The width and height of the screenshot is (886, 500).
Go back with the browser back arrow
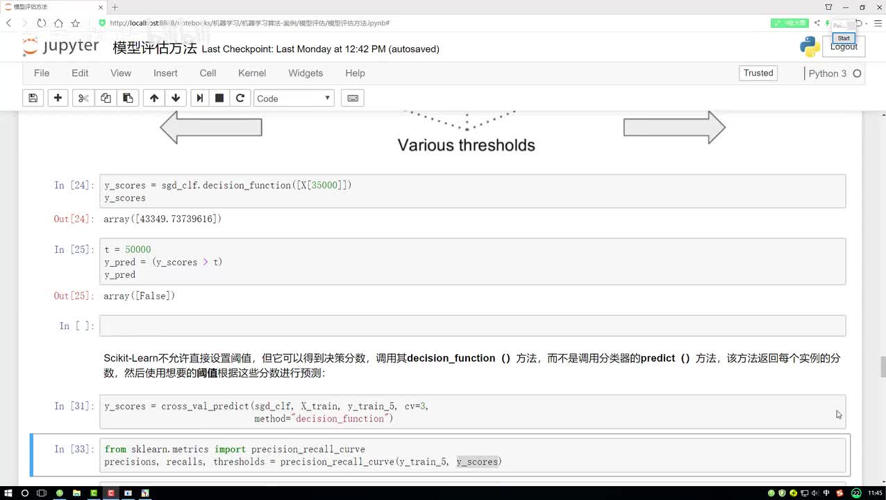9,23
